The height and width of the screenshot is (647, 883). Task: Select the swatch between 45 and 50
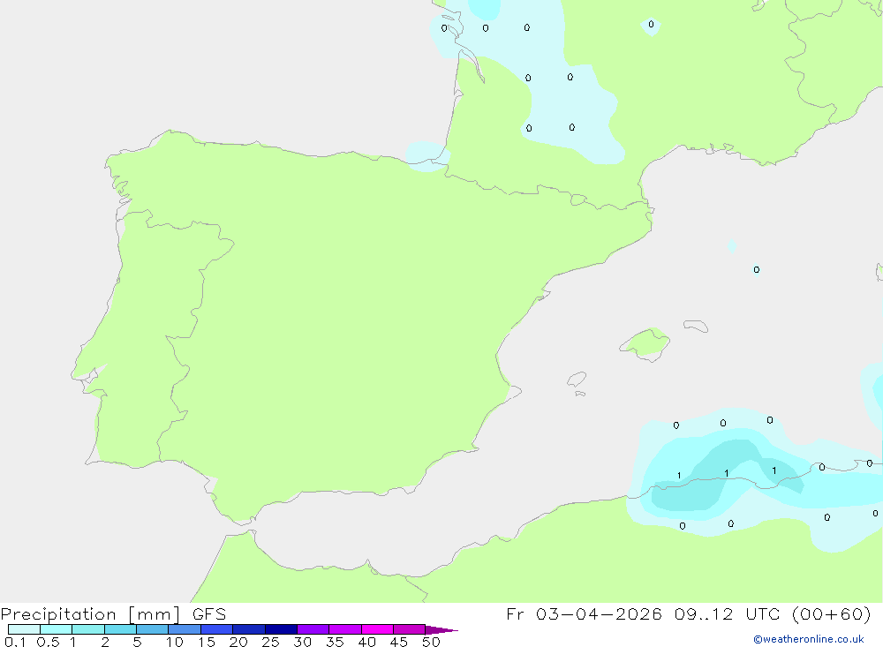click(x=410, y=629)
